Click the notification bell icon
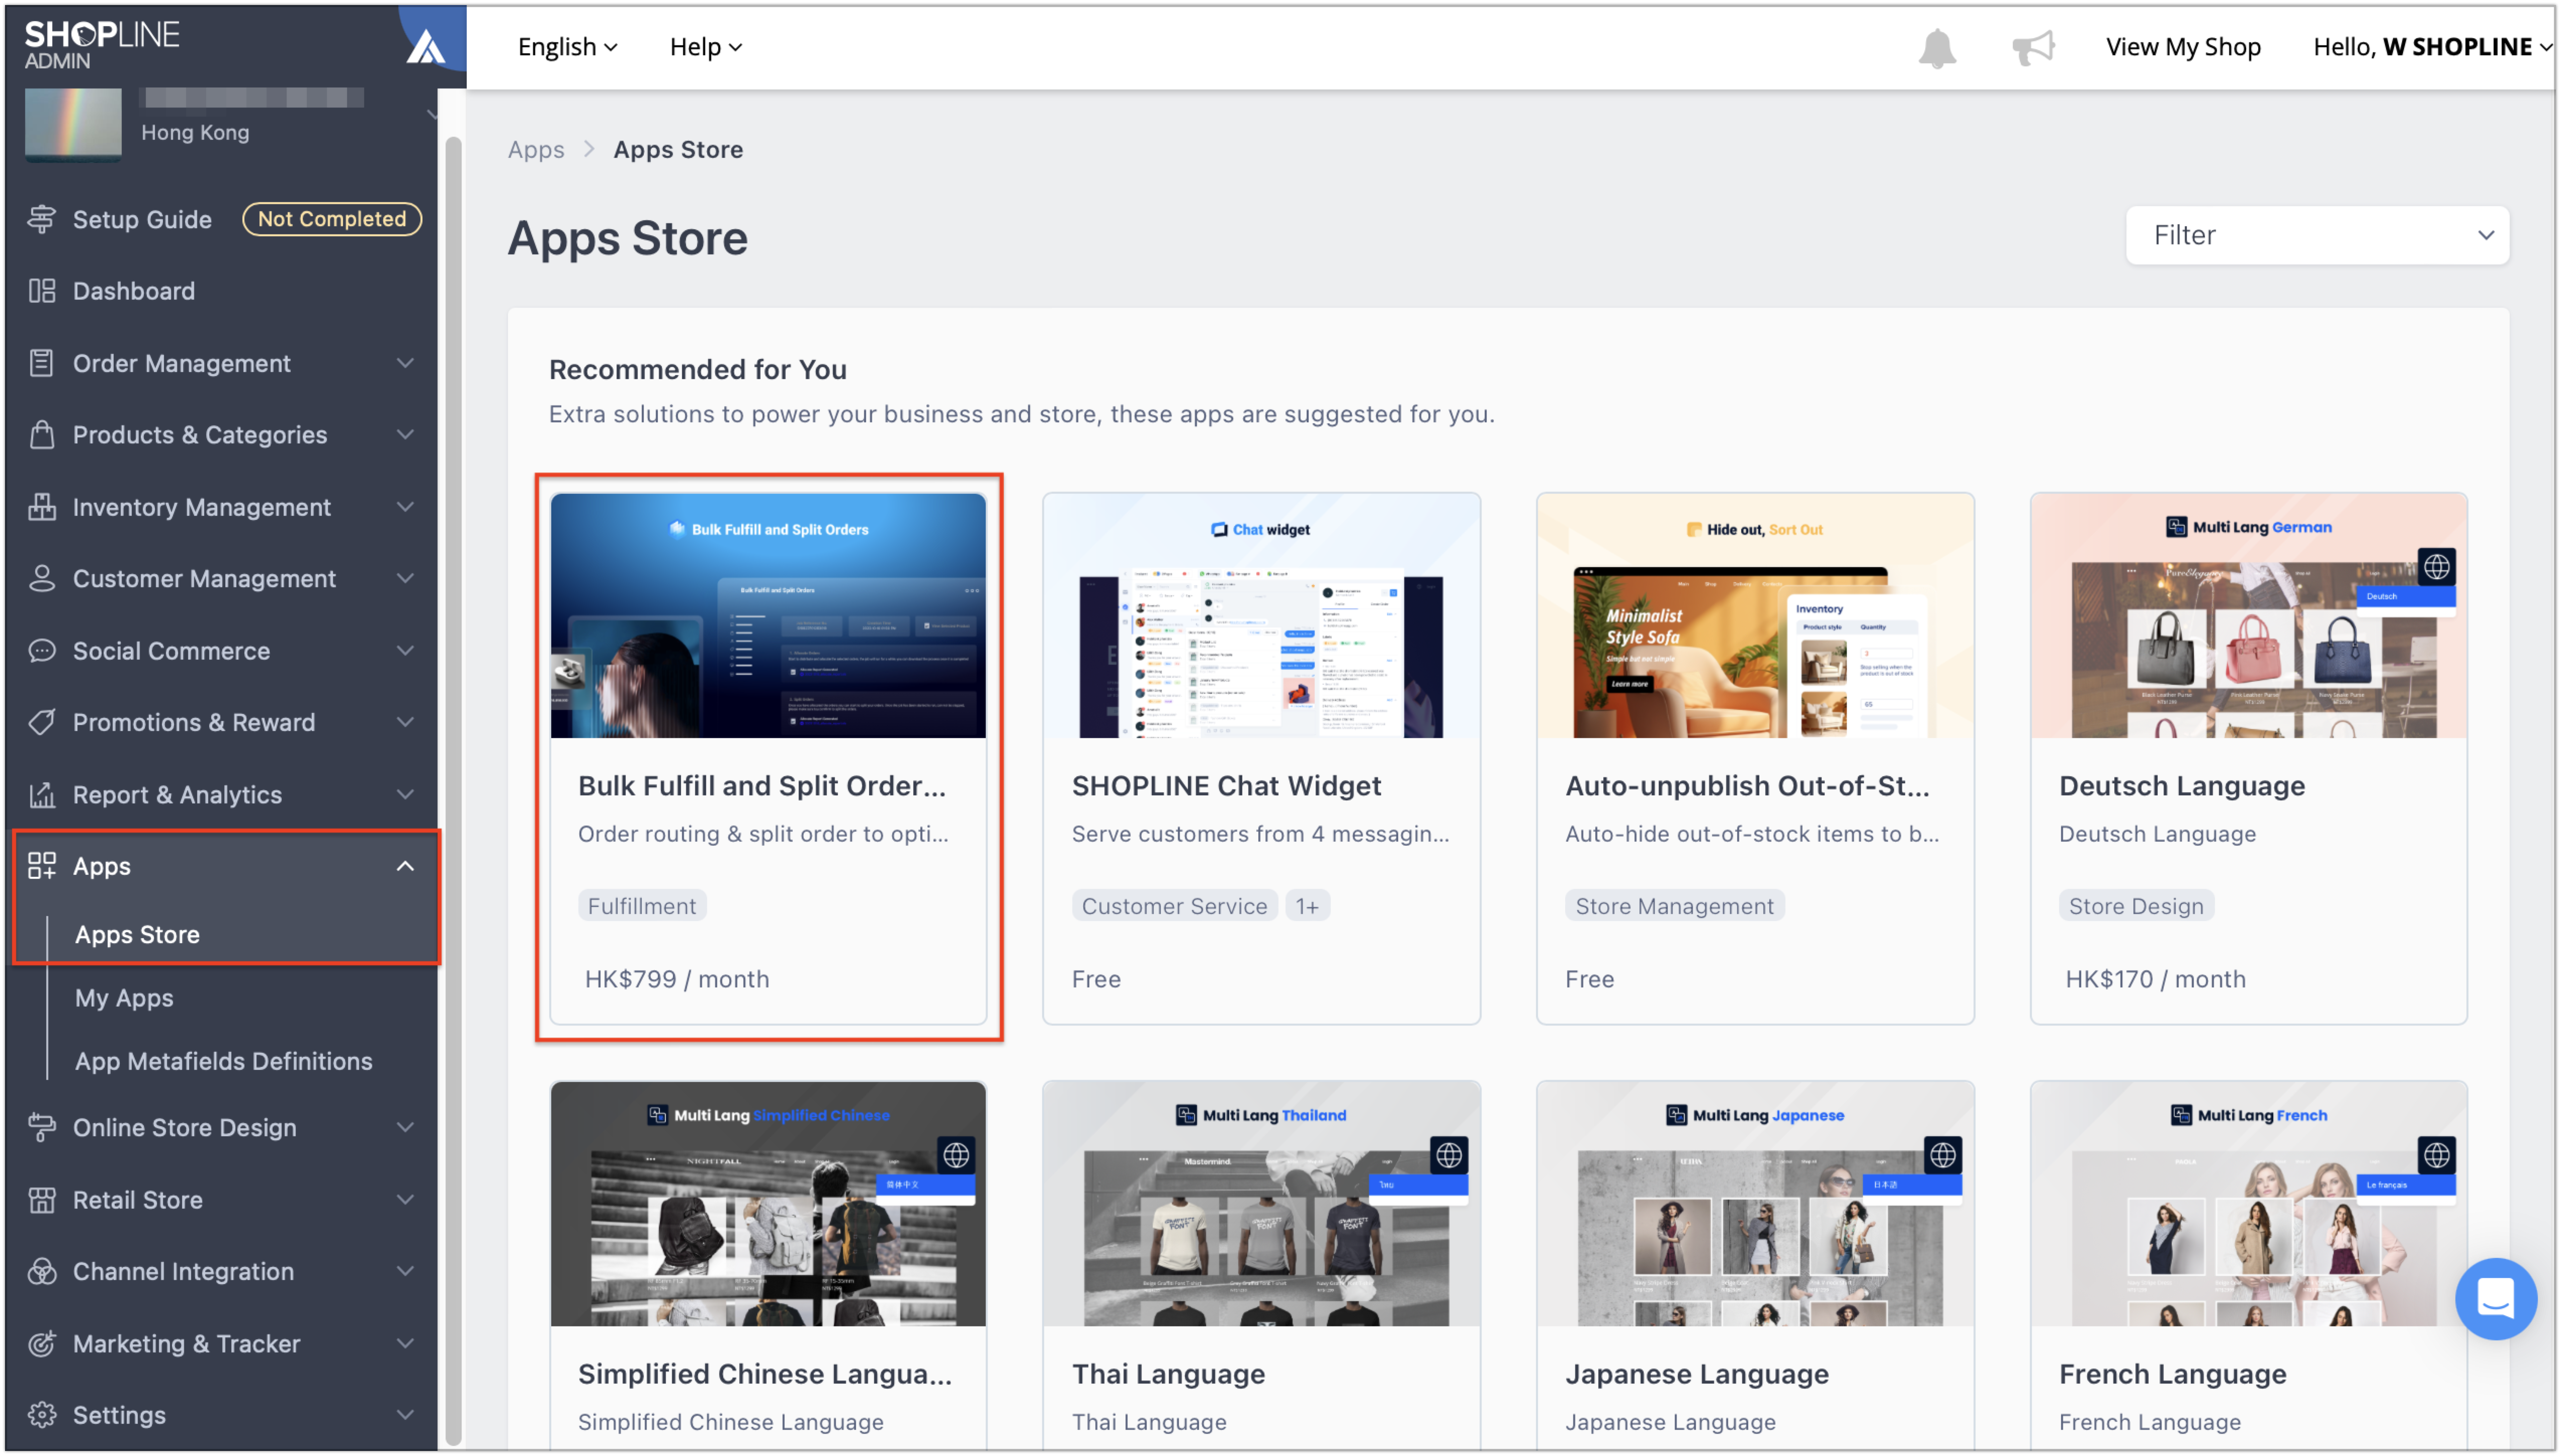Viewport: 2561px width, 1456px height. click(x=1937, y=47)
